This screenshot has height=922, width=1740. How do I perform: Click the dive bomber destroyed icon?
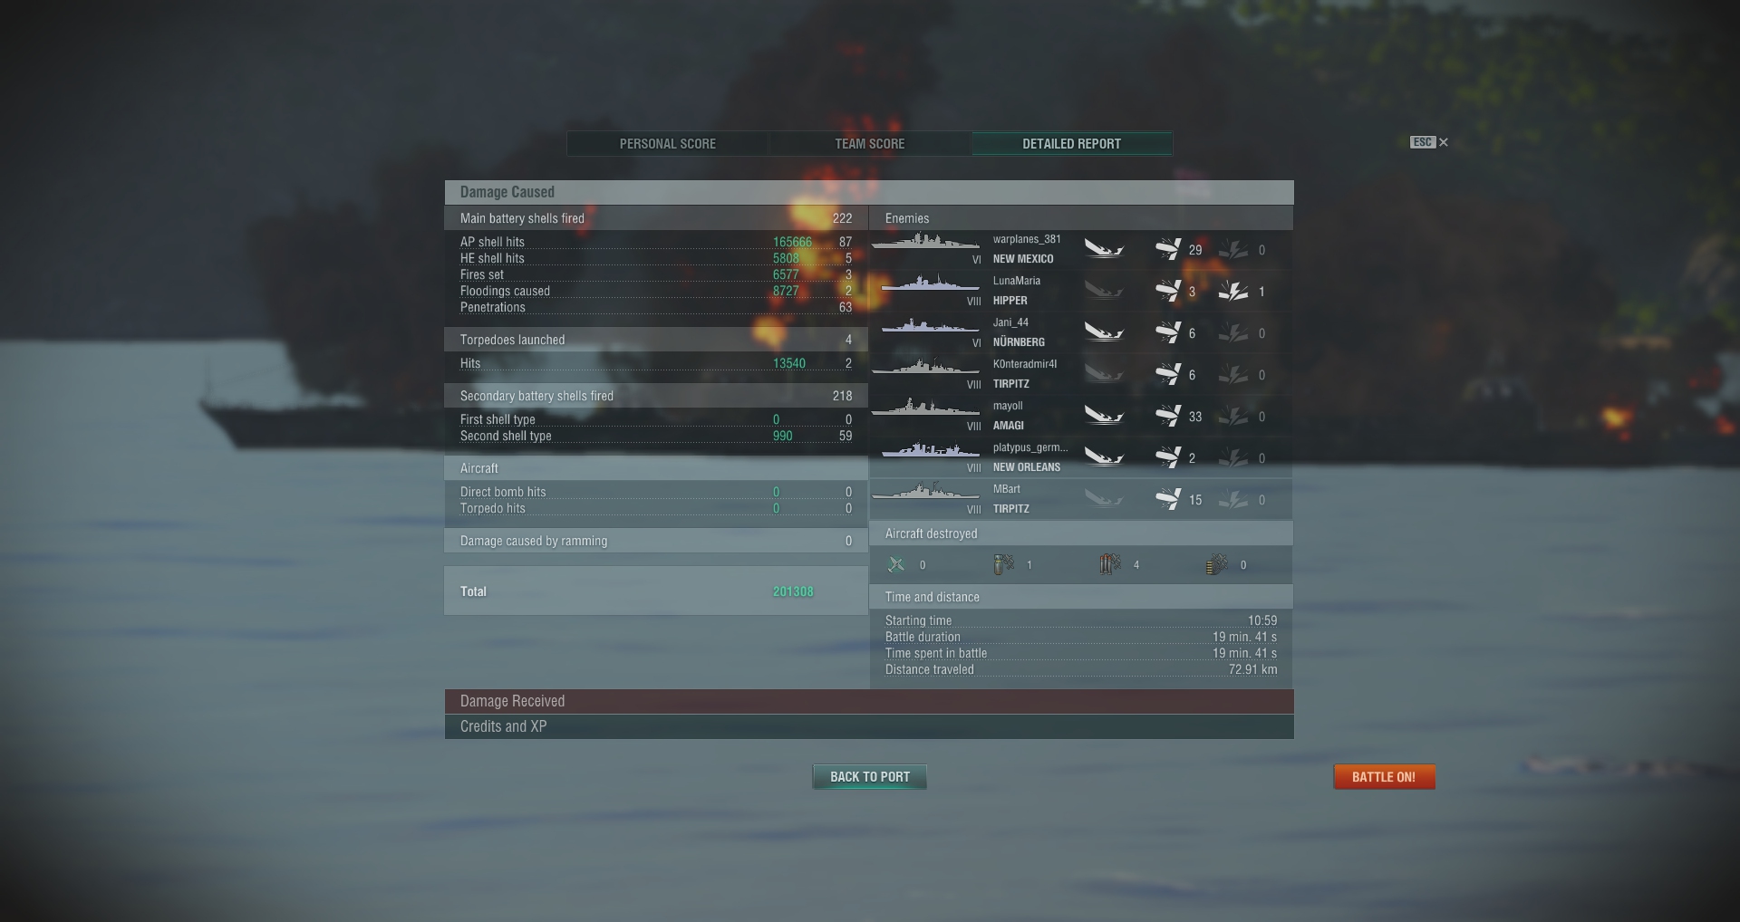click(1003, 564)
